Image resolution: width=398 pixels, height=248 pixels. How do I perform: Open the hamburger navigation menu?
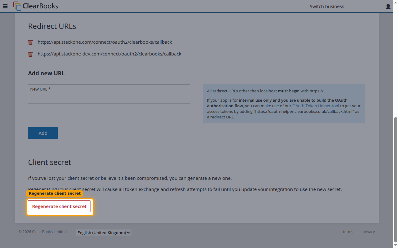[5, 7]
